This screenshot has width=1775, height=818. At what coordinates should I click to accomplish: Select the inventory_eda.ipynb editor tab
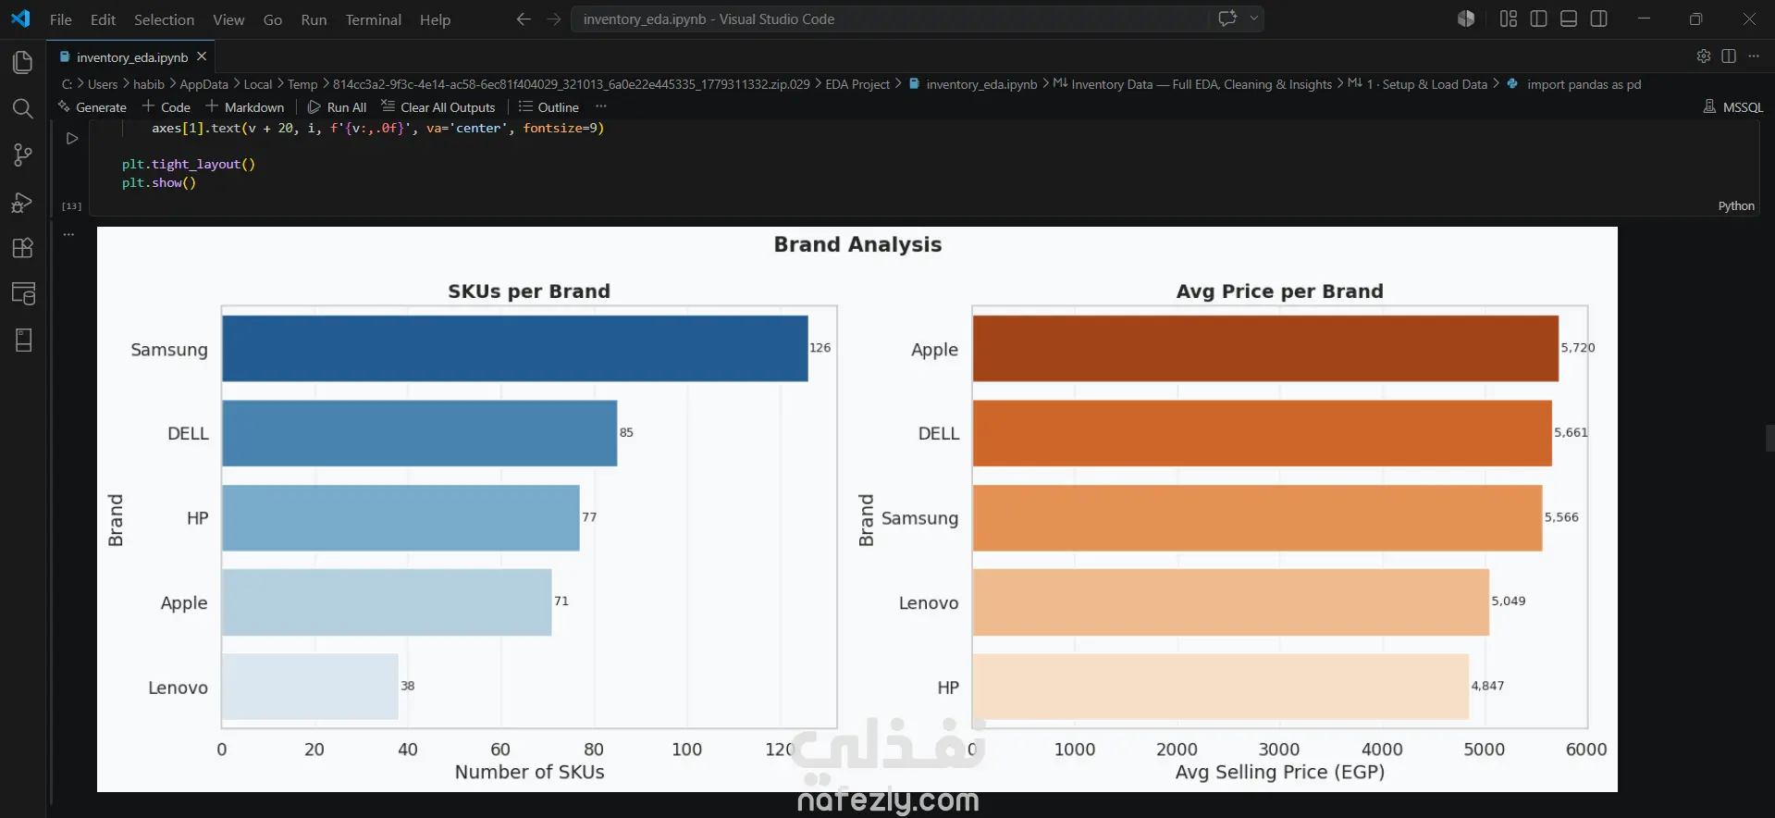click(132, 57)
